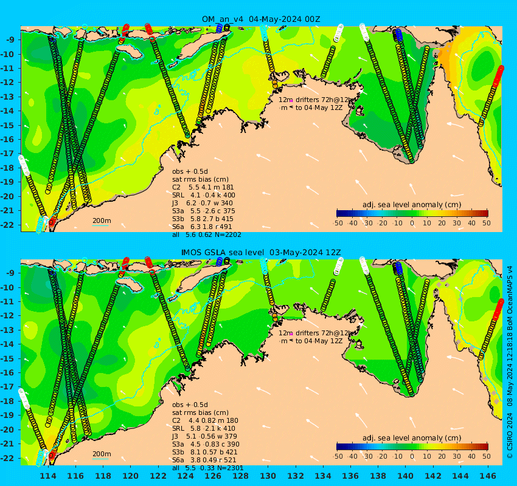Click 'm < to 04 May 12Z' in OM_an_v4 panel
This screenshot has width=517, height=486.
click(311, 108)
